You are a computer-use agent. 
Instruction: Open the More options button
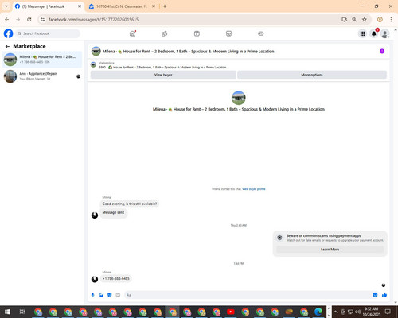(x=312, y=75)
